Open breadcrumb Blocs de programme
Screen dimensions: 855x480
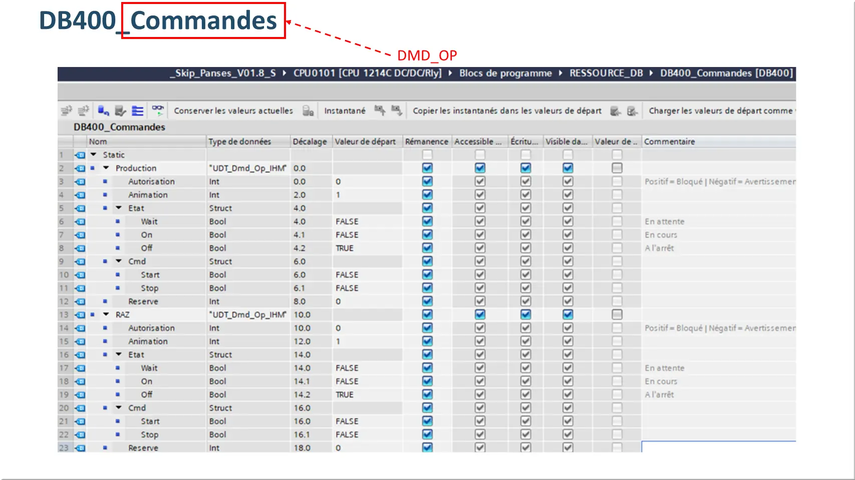click(505, 73)
